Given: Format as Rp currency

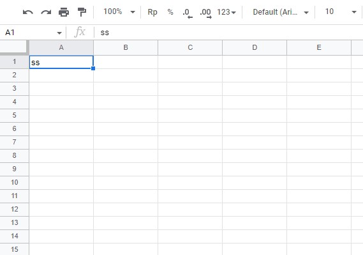Looking at the screenshot, I should (152, 12).
